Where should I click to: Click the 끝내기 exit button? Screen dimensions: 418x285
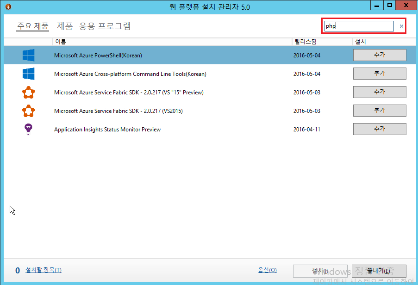click(x=379, y=271)
